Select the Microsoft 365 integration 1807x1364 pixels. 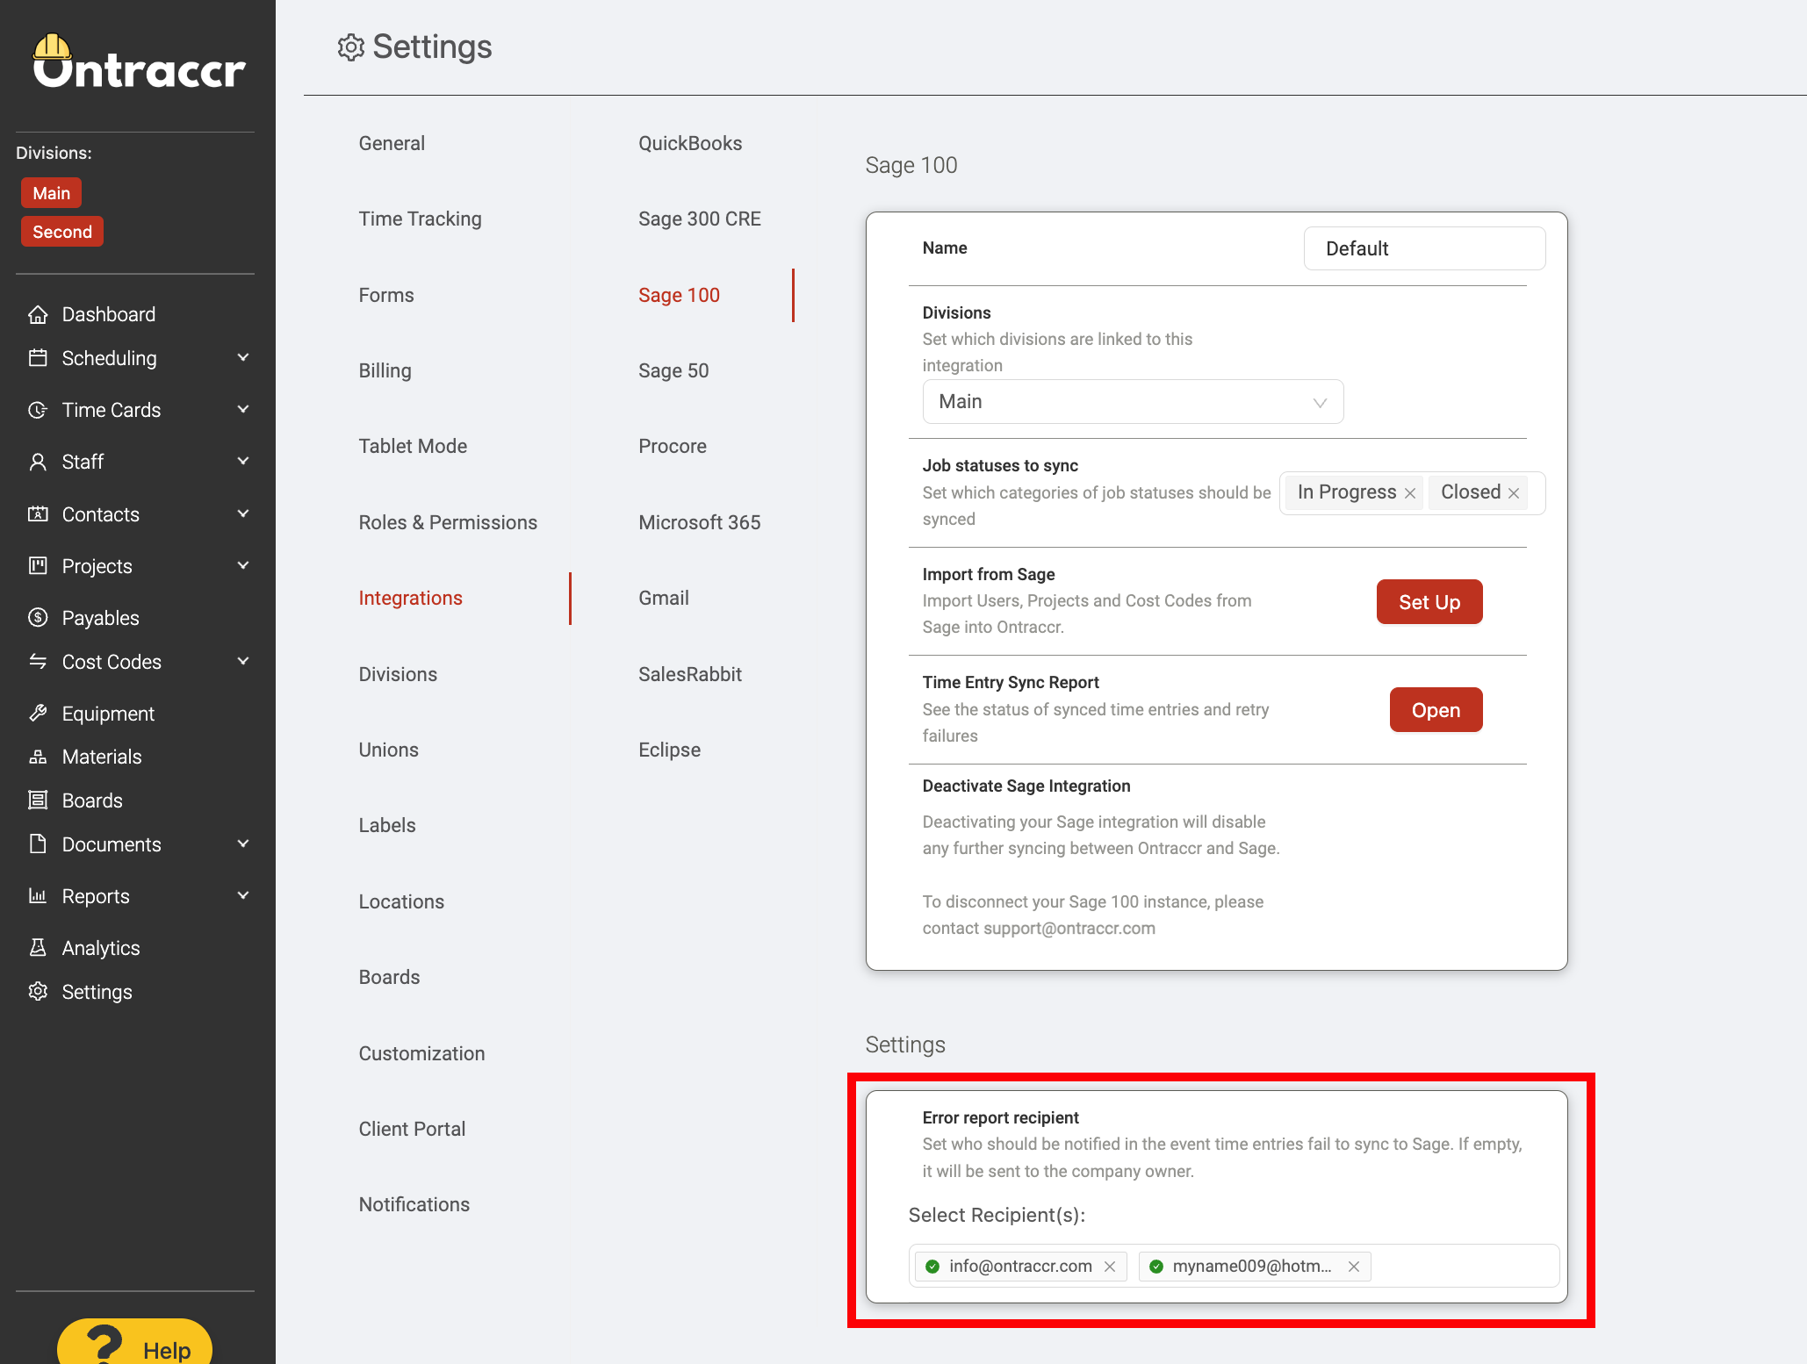(699, 522)
